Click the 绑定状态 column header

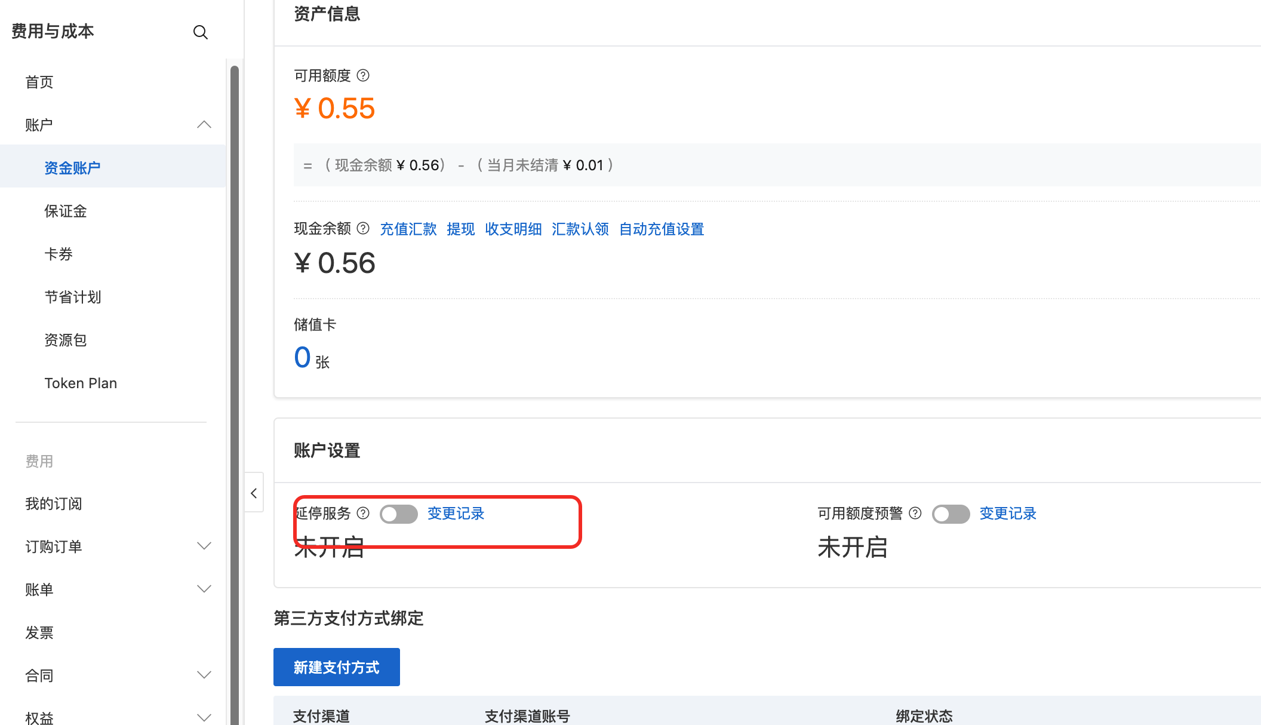(924, 716)
